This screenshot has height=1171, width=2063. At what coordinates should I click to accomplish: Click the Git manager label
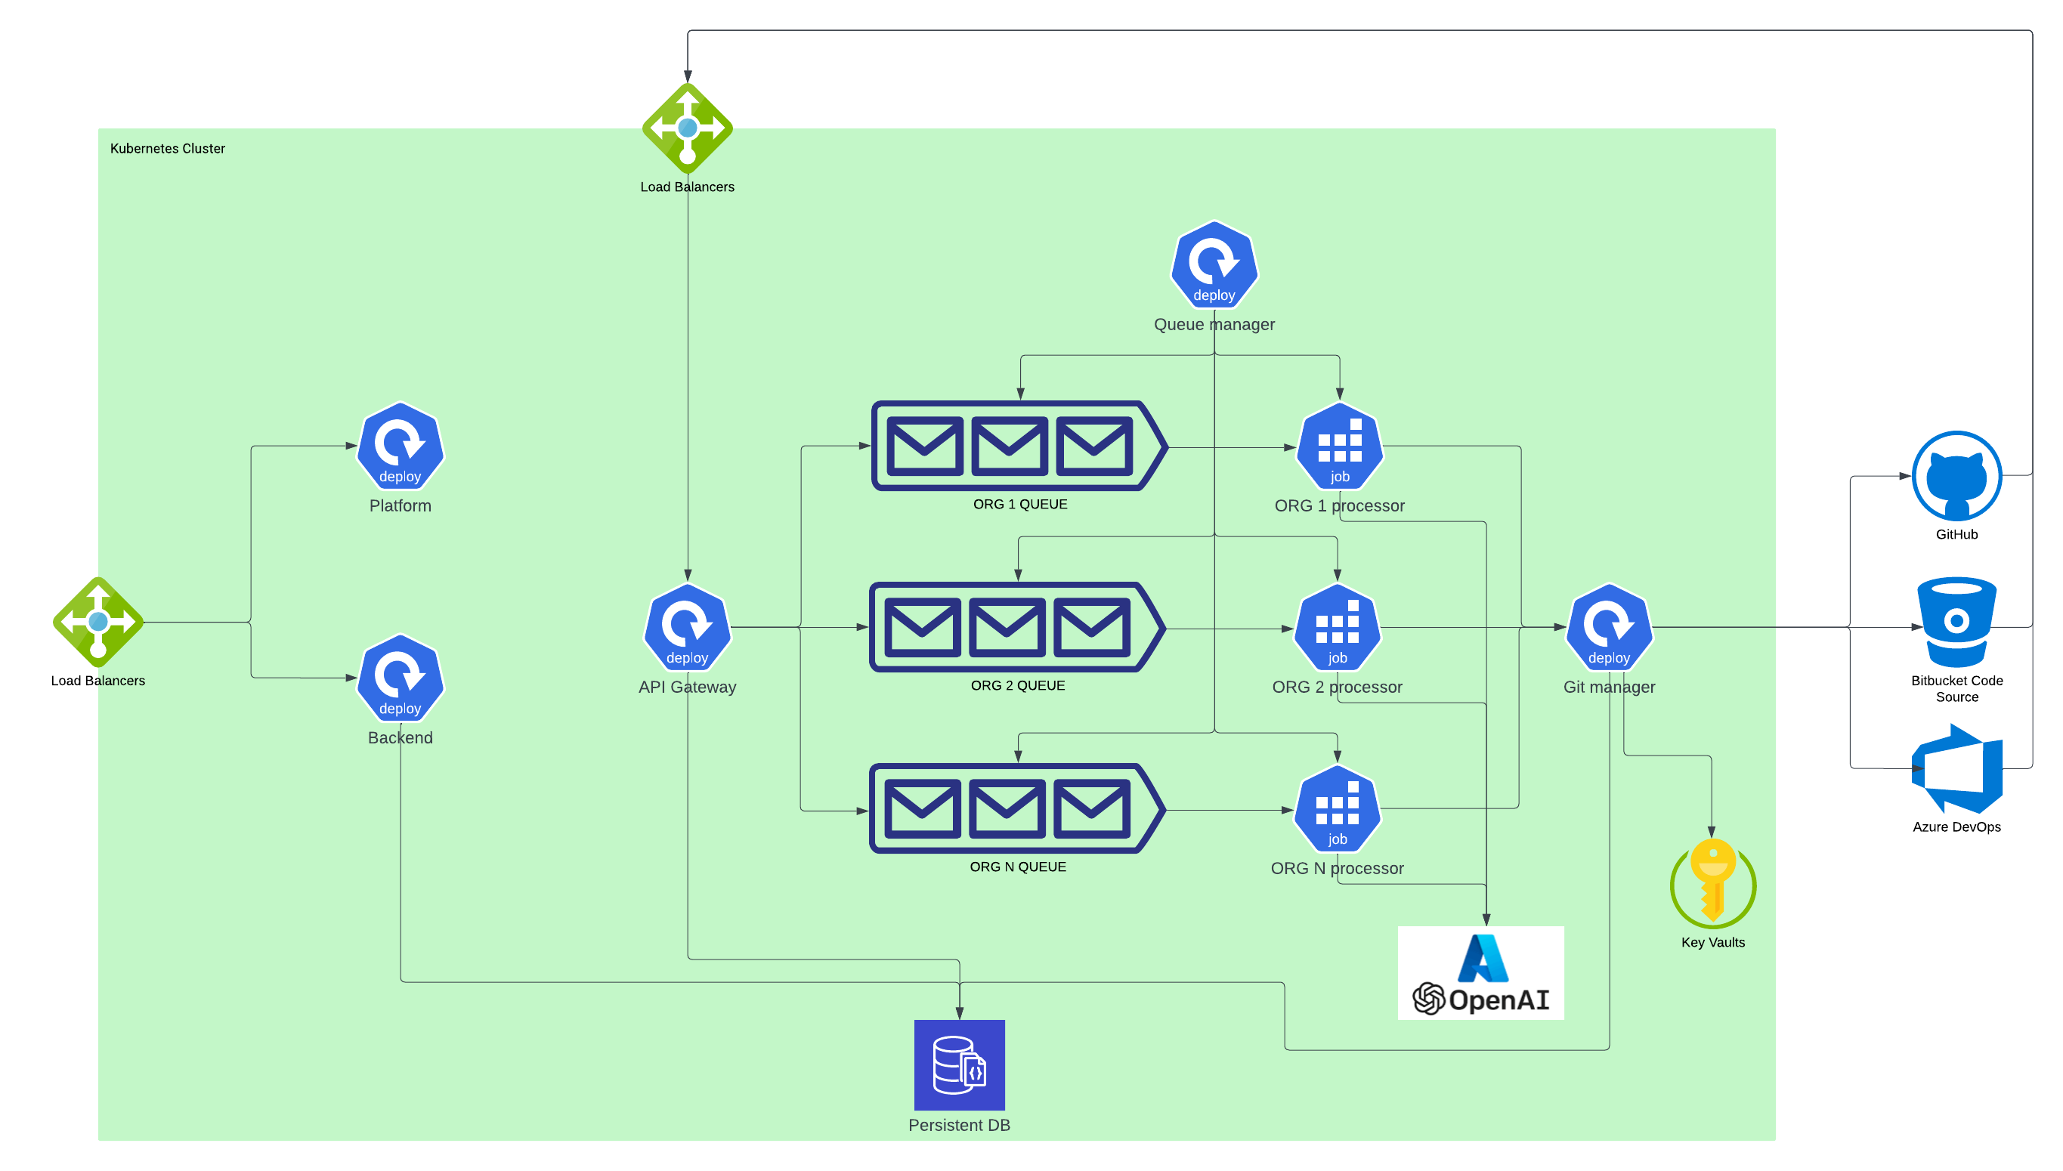(x=1609, y=687)
